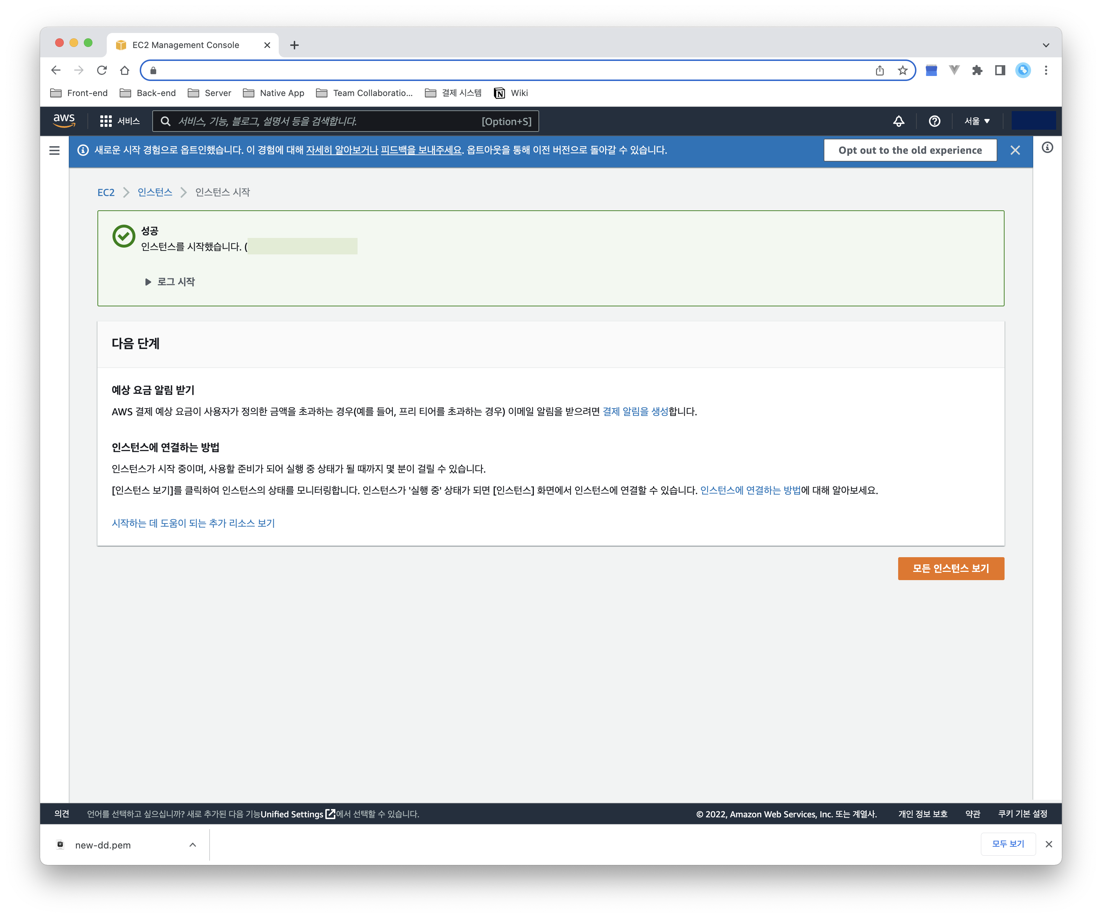Click the 모든 인스턴스 보기 button

pos(950,568)
